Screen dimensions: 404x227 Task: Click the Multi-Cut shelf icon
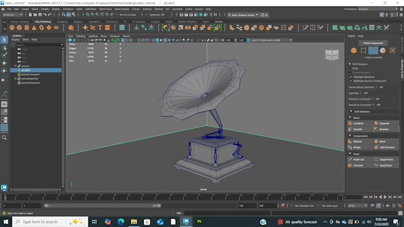point(305,27)
